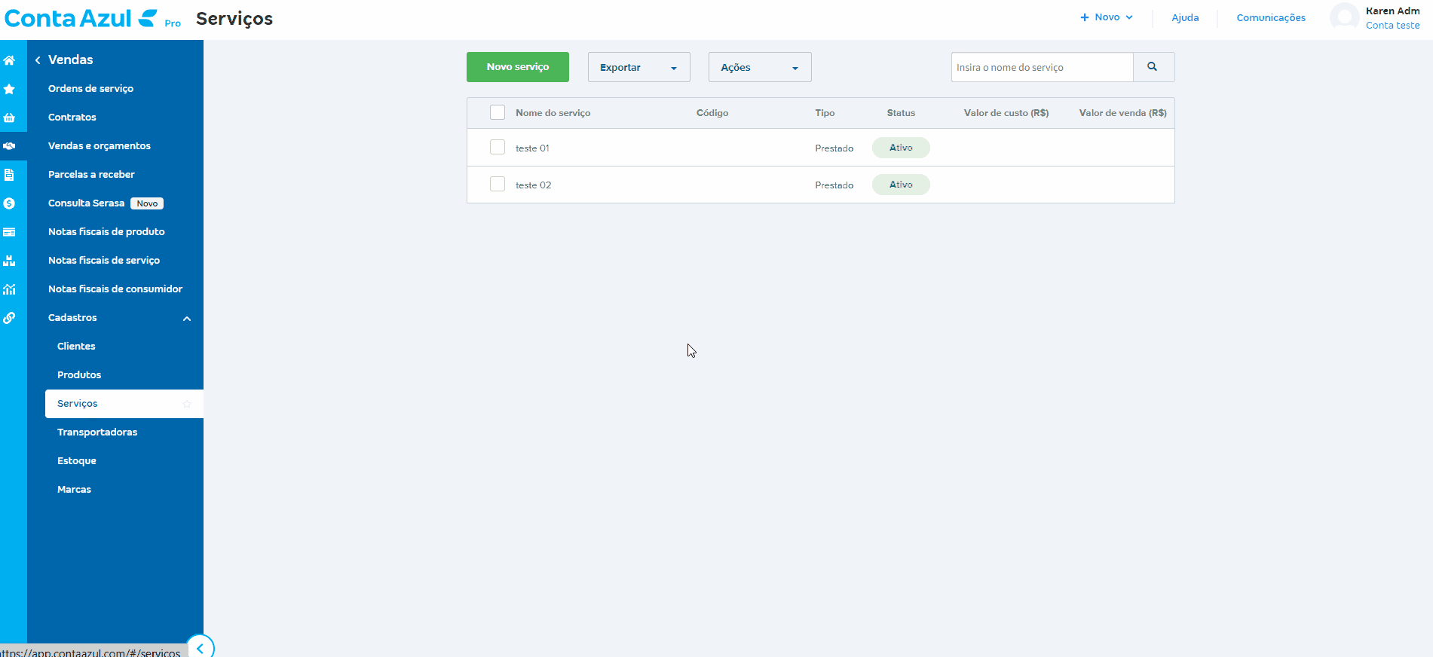Check the box for teste 02
Viewport: 1433px width, 657px height.
[498, 184]
